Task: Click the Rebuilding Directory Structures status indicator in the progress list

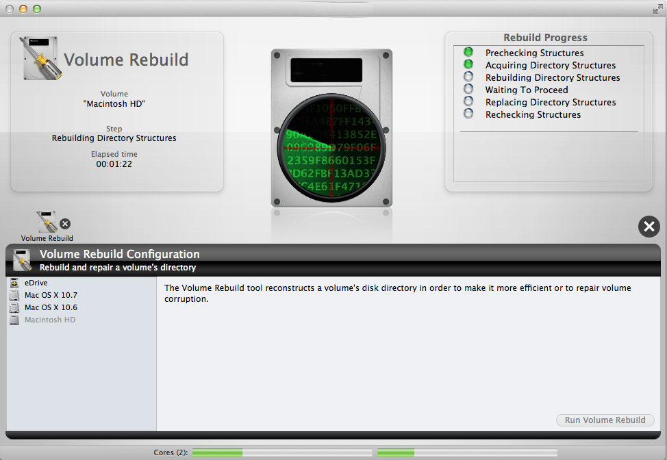Action: tap(468, 77)
